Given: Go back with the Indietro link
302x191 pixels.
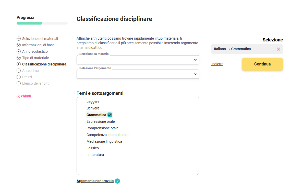Looking at the screenshot, I should coord(217,64).
